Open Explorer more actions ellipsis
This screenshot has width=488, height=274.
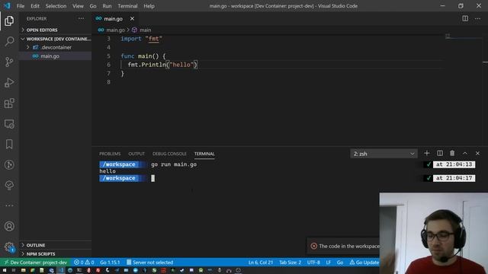(x=82, y=18)
